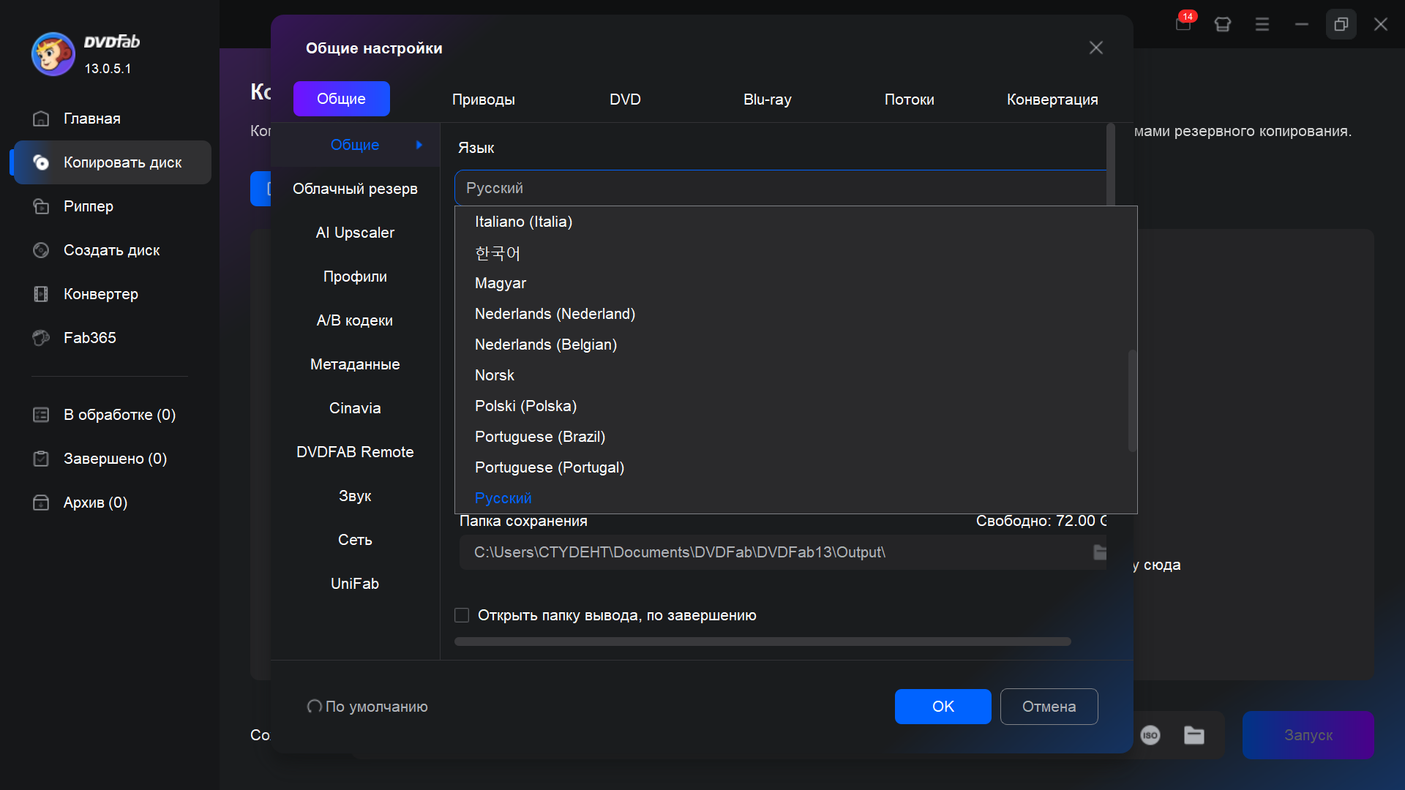Browse output folder via path field icon
The image size is (1405, 790).
click(x=1100, y=552)
